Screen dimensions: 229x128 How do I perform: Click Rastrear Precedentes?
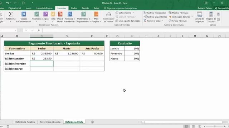pos(155,13)
